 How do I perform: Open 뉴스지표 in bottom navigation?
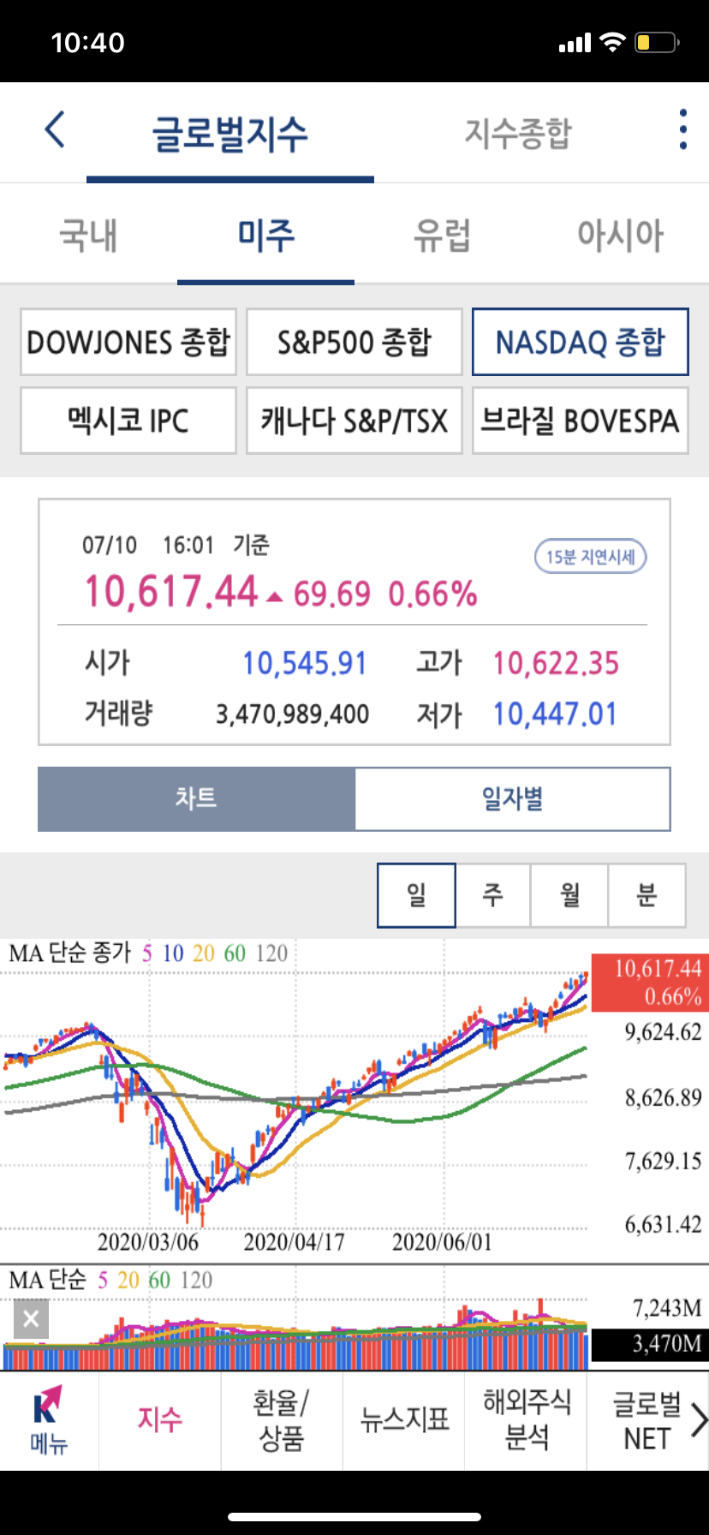404,1419
